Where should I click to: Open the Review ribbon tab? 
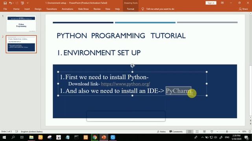[x=97, y=9]
